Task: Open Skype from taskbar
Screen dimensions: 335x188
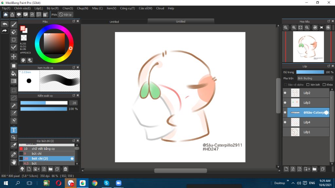Action: pos(106,183)
